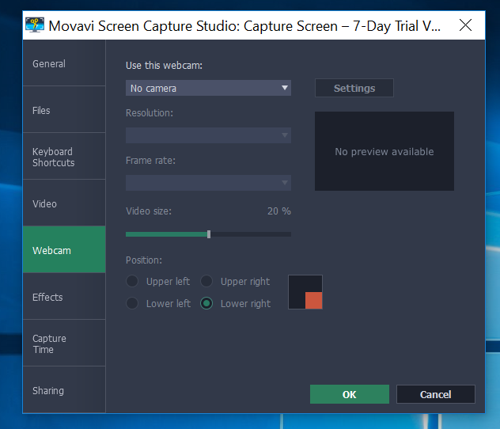Confirm settings with the OK button
Viewport: 500px width, 429px height.
coord(349,394)
